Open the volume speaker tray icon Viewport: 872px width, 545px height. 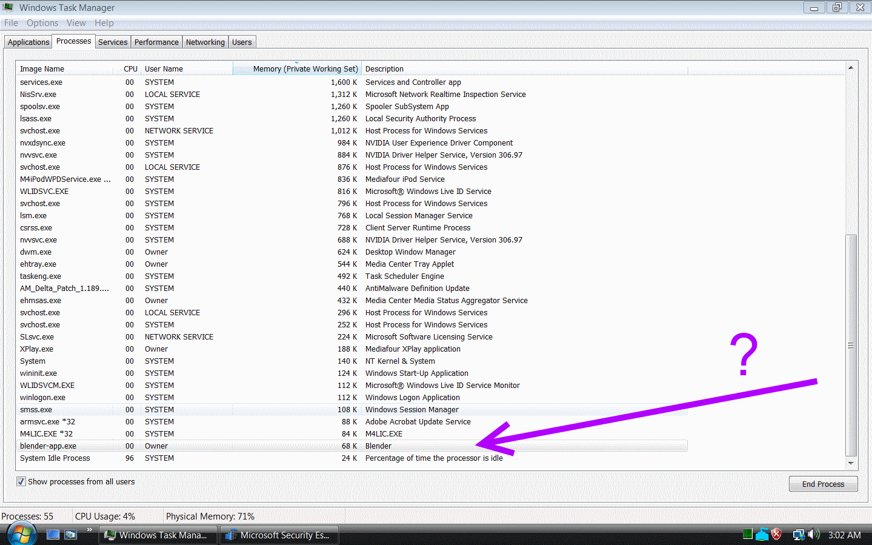pos(814,534)
